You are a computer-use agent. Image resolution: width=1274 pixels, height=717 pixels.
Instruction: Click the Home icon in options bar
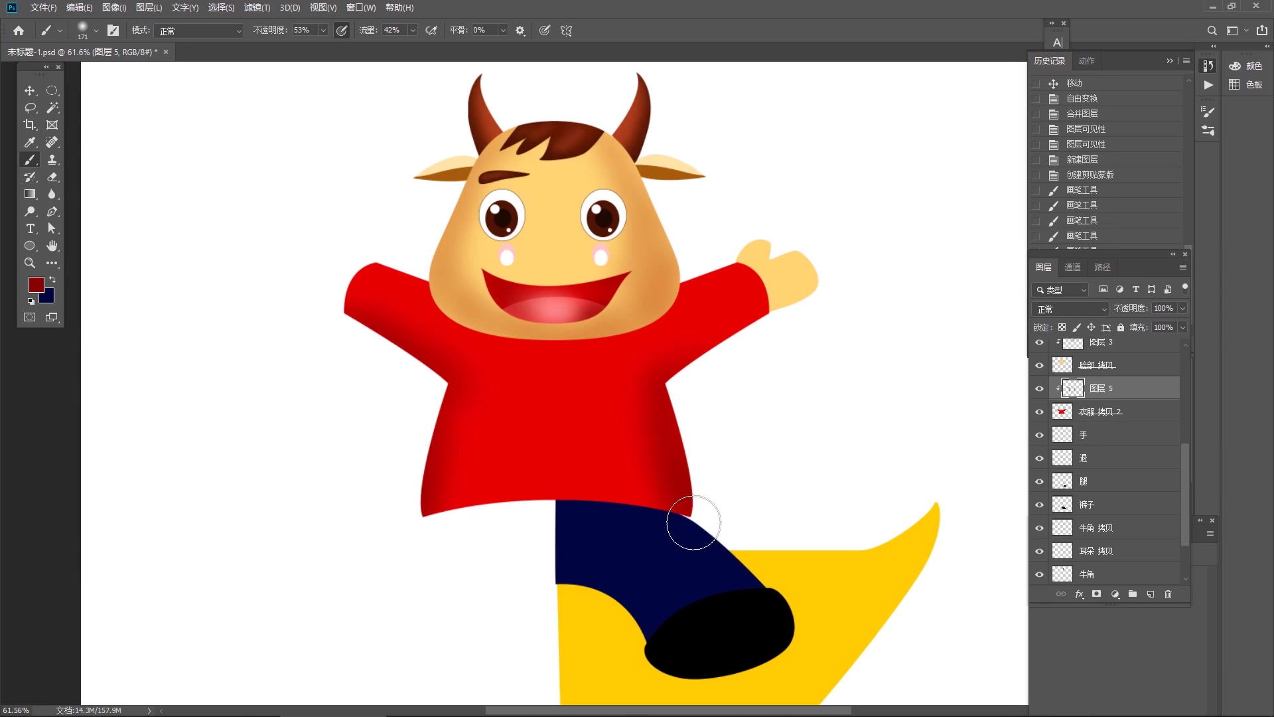19,31
